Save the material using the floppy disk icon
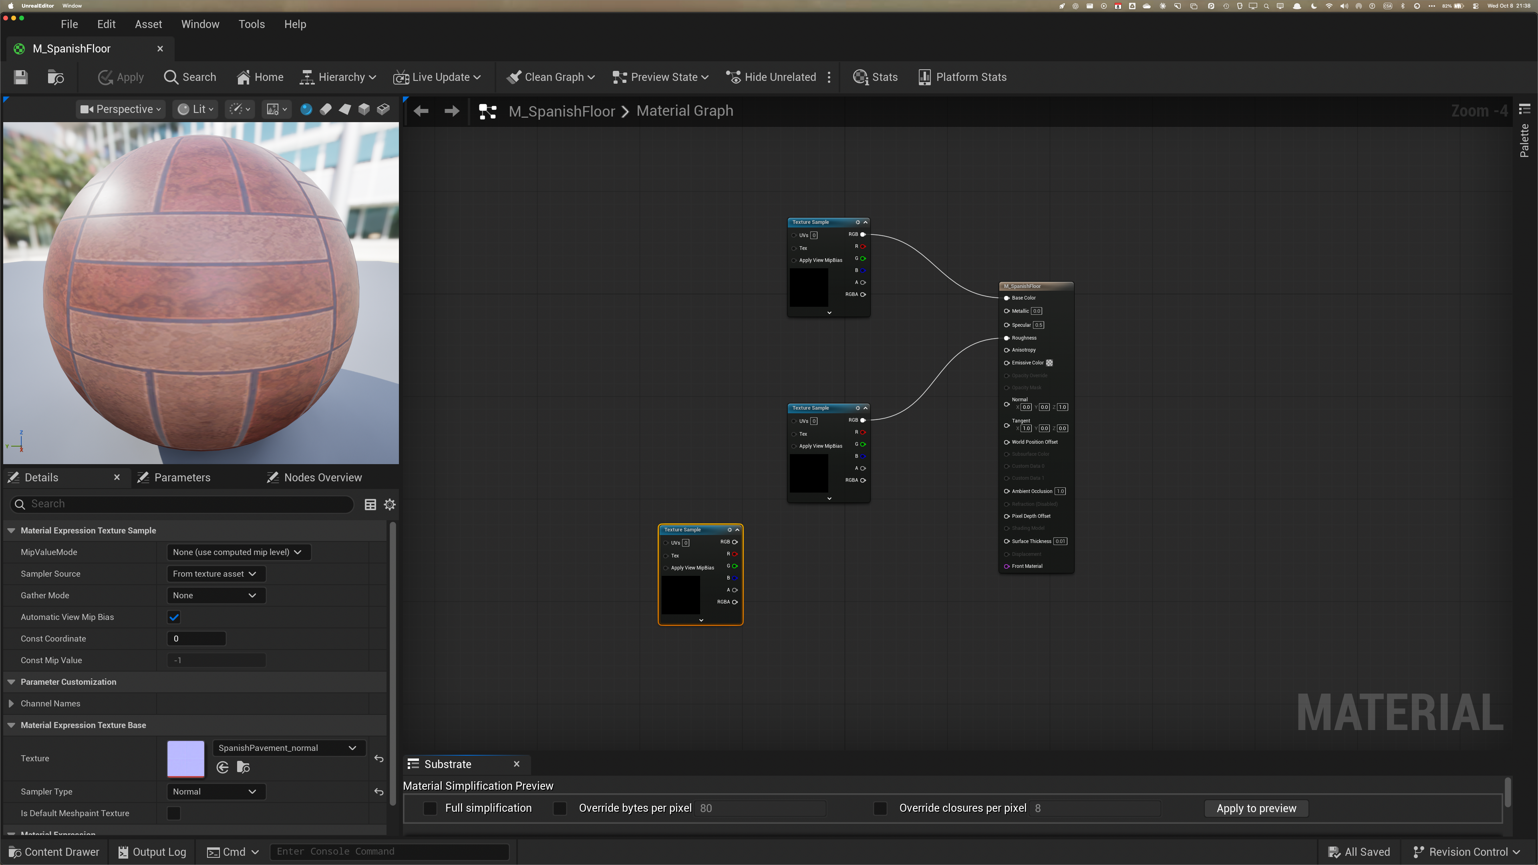This screenshot has width=1538, height=865. (x=21, y=77)
